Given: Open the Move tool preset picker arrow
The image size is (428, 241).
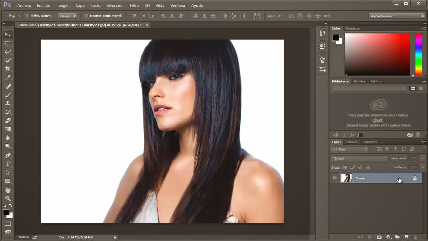Looking at the screenshot, I should 19,16.
